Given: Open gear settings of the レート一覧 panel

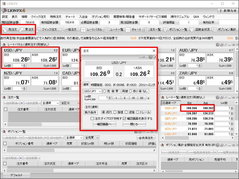Looking at the screenshot, I should (x=218, y=97).
